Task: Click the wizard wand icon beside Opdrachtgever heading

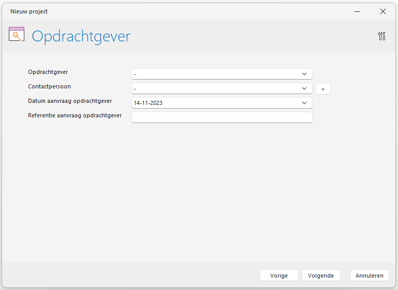Action: (17, 34)
